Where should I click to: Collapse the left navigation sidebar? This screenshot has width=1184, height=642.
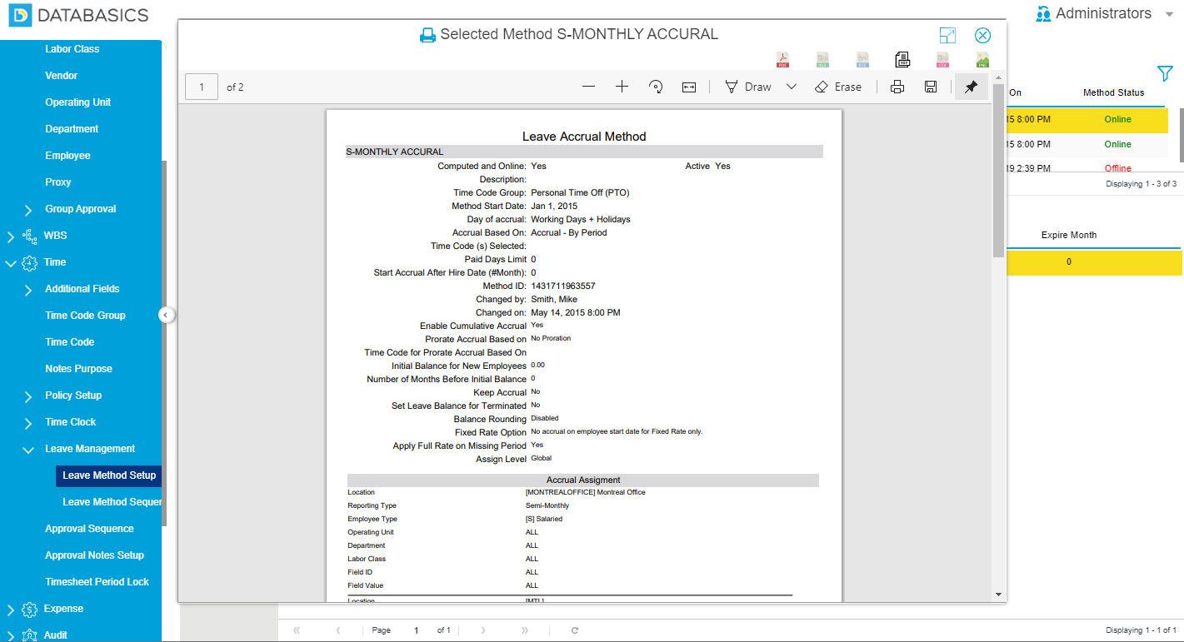(x=166, y=315)
